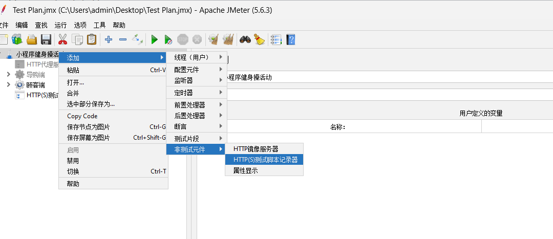Click 保存节点为图片 menu entry
Image resolution: width=553 pixels, height=239 pixels.
click(113, 127)
